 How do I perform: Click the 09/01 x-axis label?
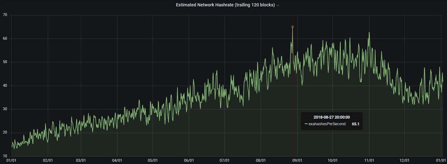point(297,161)
